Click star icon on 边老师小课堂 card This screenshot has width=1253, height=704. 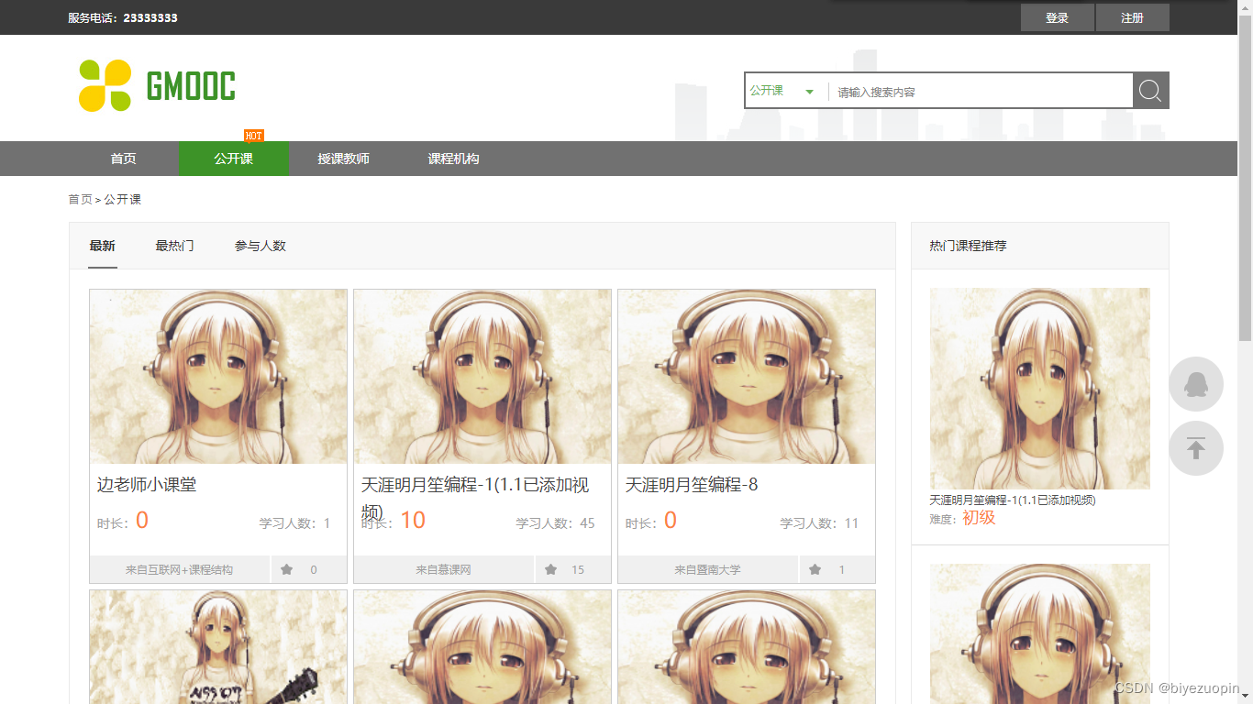coord(286,569)
